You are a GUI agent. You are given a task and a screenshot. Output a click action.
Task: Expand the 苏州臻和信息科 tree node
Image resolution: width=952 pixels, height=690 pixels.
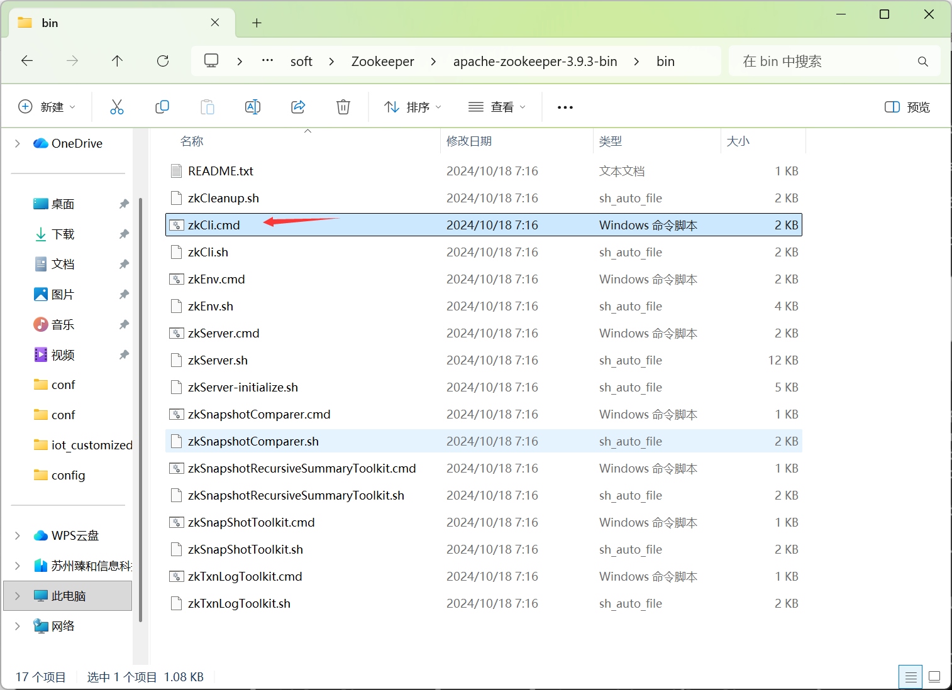tap(18, 566)
